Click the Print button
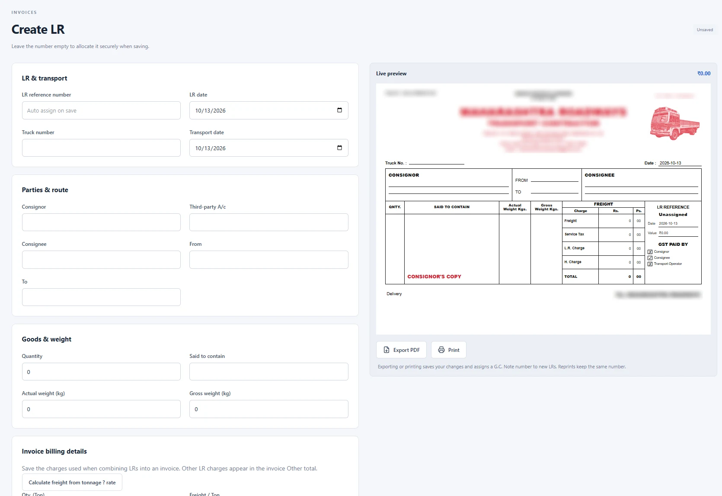Viewport: 722px width, 496px height. point(448,350)
